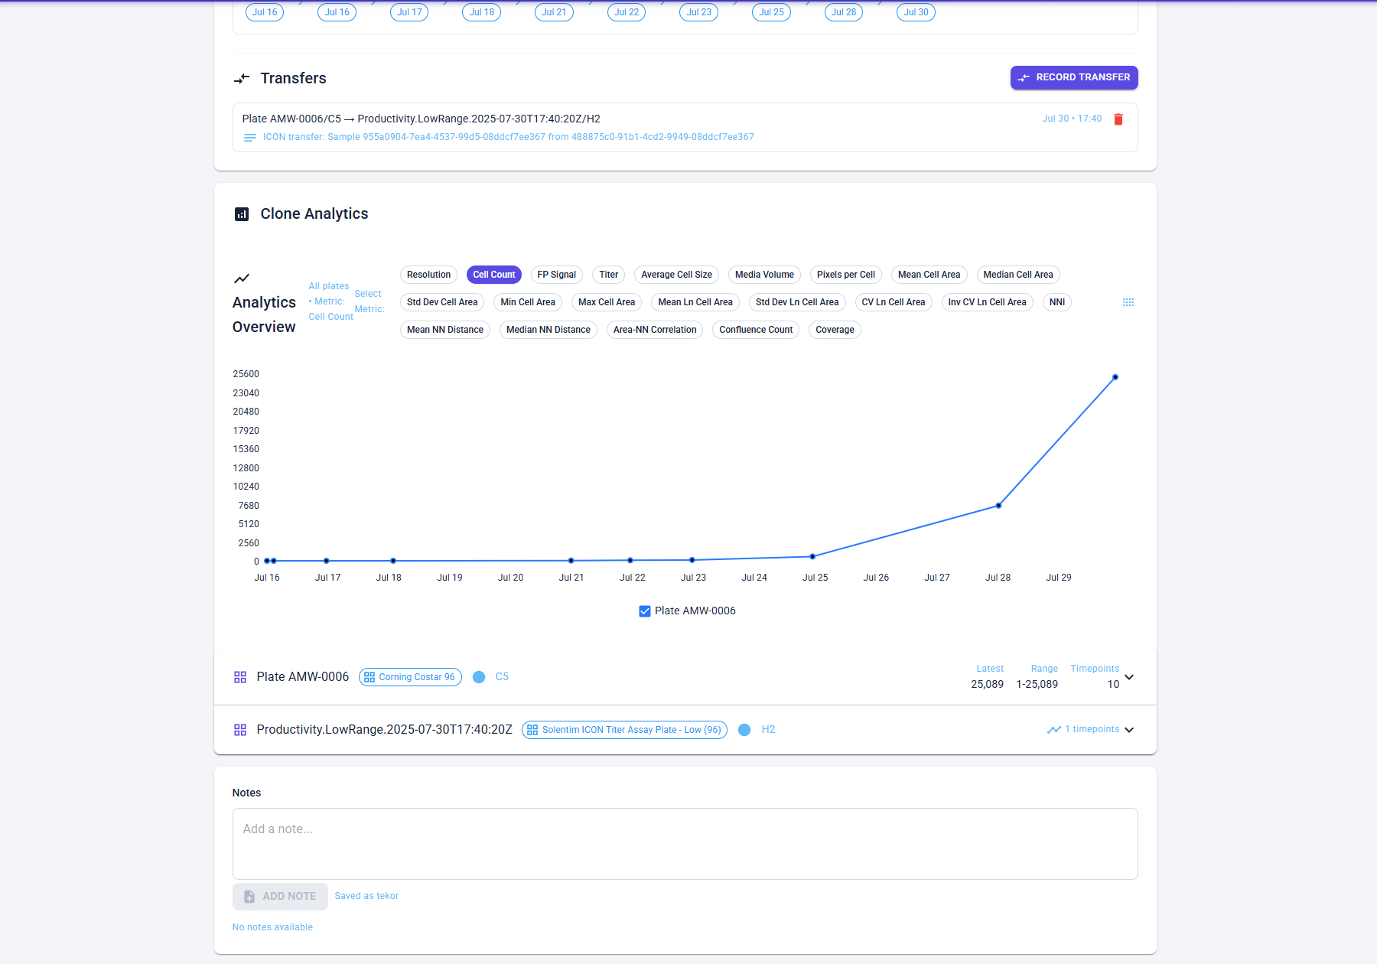Expand the Productivity.LowRange row chevron

[1129, 730]
